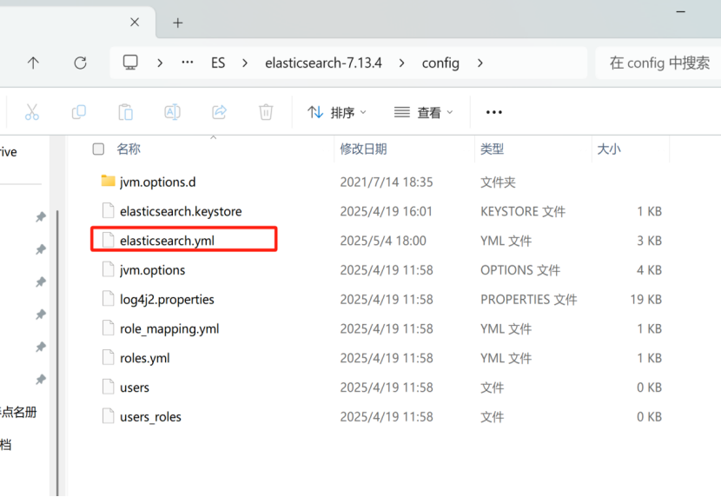This screenshot has height=497, width=721.
Task: Navigate to ES breadcrumb folder
Action: pos(218,63)
